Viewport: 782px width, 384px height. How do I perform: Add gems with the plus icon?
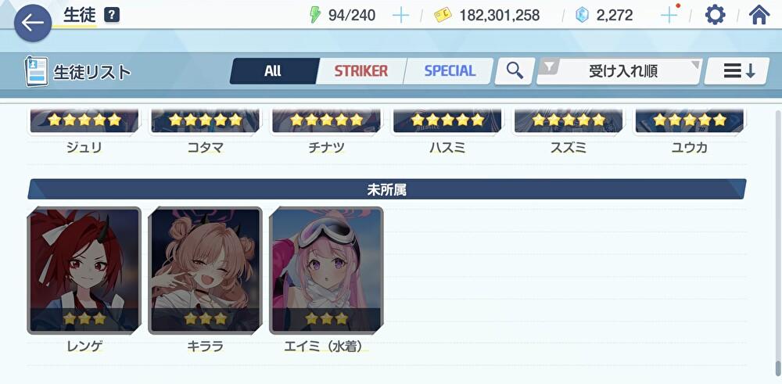669,16
